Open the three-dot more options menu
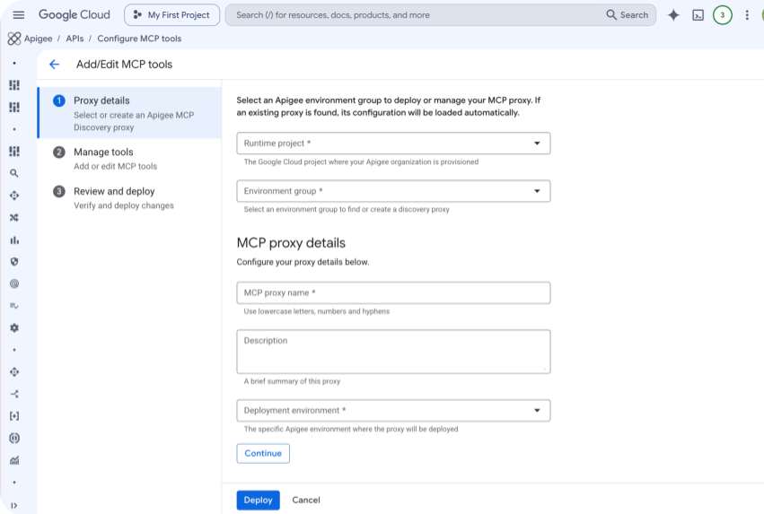The image size is (764, 514). (746, 15)
